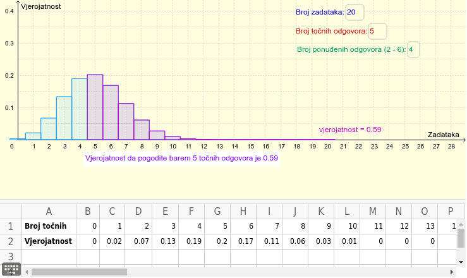The image size is (467, 278).
Task: Click the horizontal scrollbar right arrow
Action: [451, 272]
